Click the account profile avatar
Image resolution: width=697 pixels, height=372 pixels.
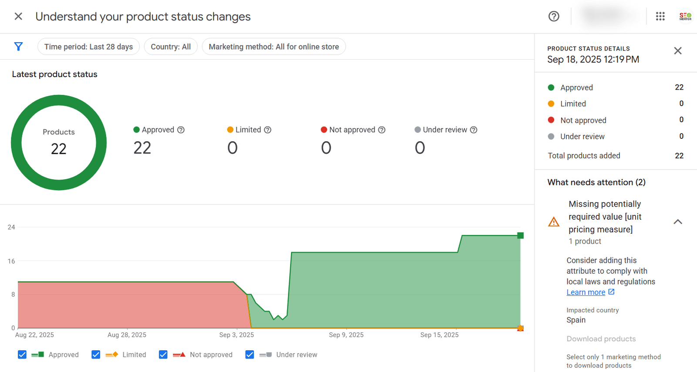coord(685,17)
